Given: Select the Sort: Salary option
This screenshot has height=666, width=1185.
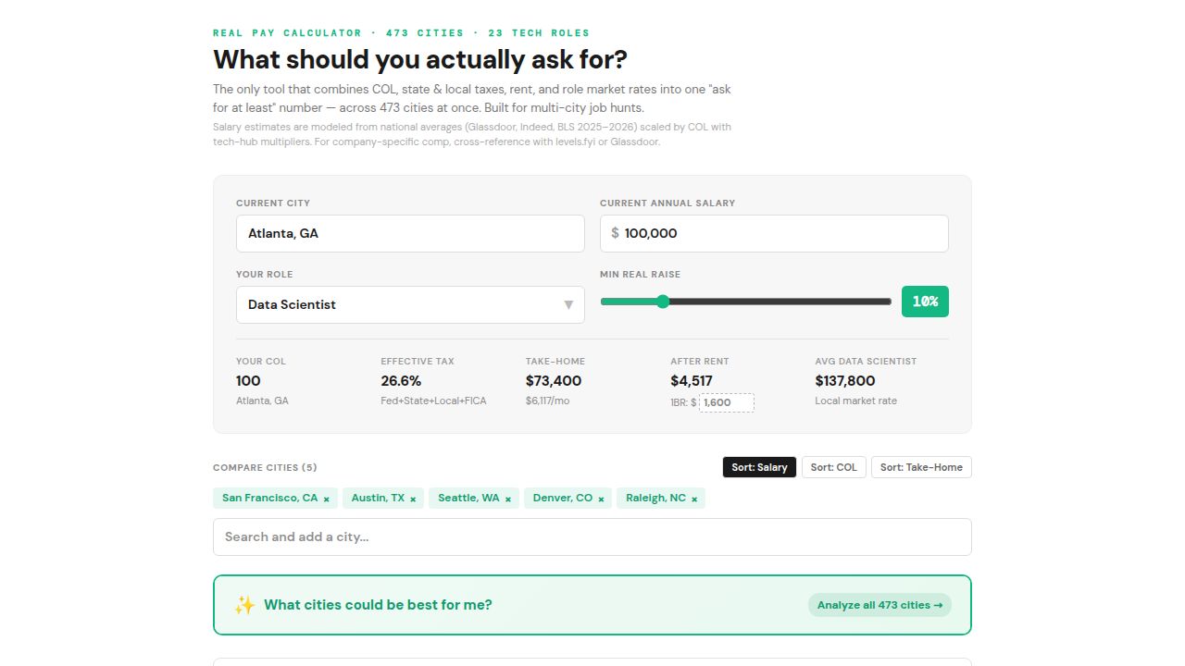Looking at the screenshot, I should (x=758, y=467).
